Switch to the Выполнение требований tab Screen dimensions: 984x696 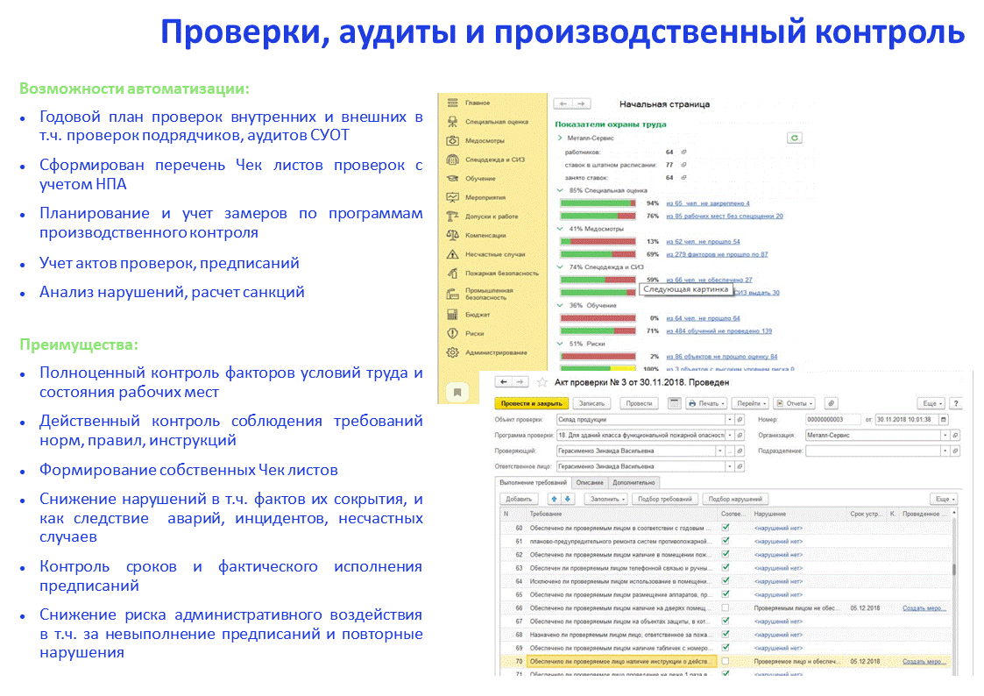tap(533, 483)
